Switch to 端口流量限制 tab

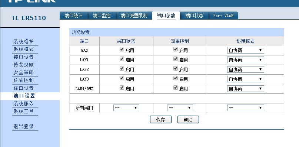coord(134,16)
